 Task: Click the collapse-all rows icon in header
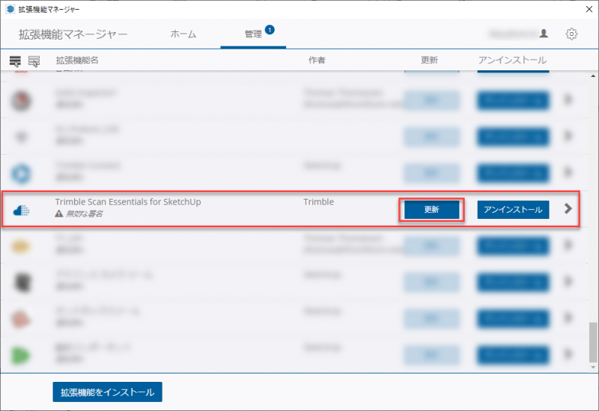[34, 61]
